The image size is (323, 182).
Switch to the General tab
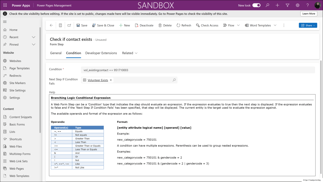click(56, 53)
